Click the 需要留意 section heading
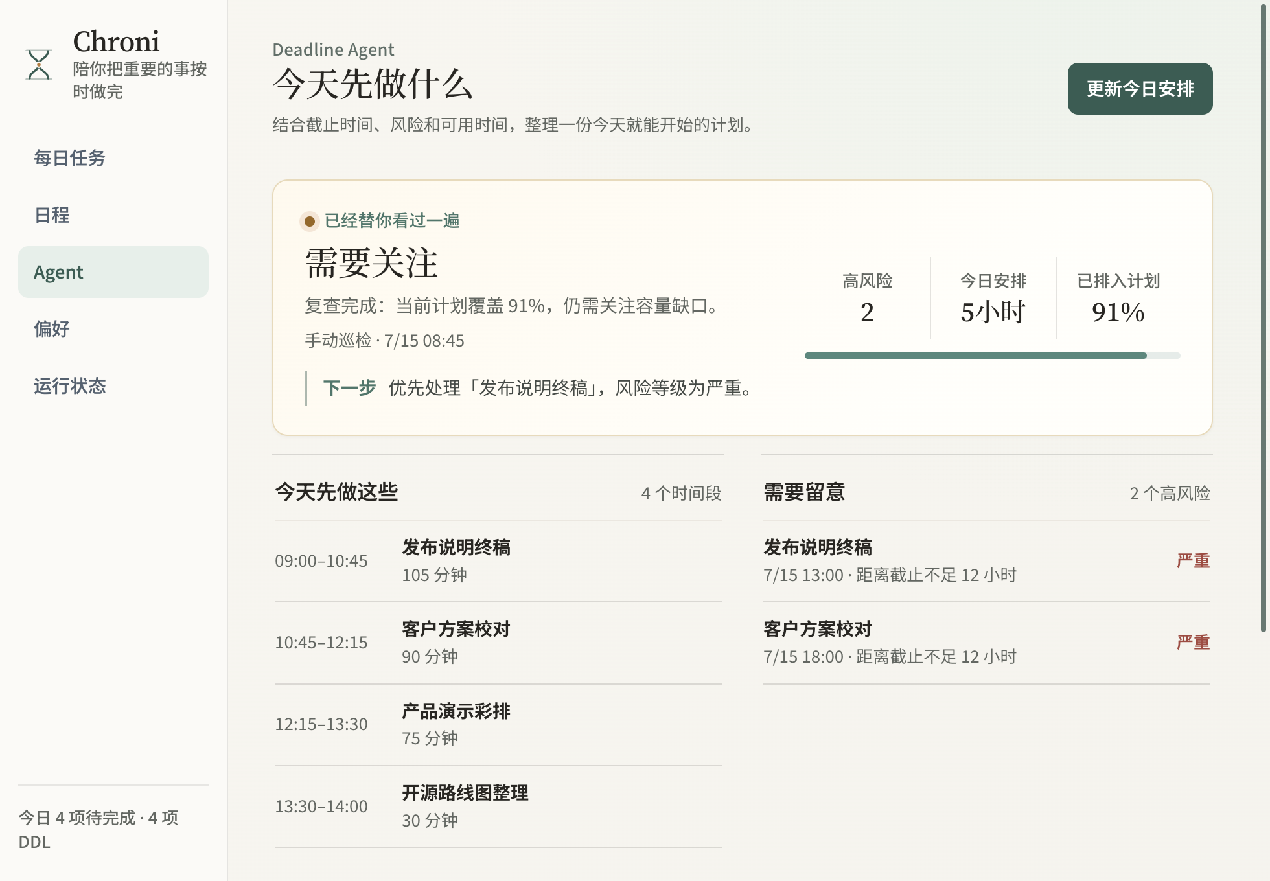The width and height of the screenshot is (1270, 881). [804, 492]
